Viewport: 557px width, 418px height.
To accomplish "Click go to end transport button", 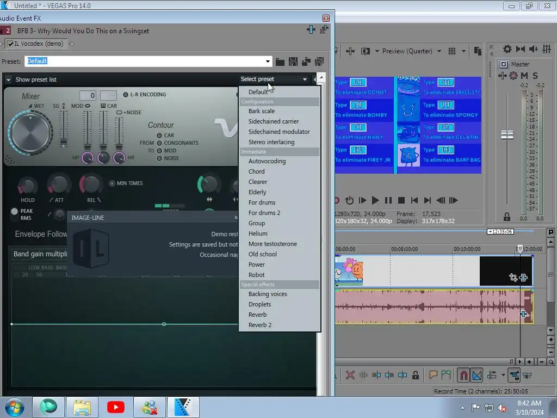I will [x=428, y=200].
